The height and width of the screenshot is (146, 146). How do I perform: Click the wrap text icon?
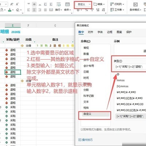pyautogui.click(x=59, y=4)
